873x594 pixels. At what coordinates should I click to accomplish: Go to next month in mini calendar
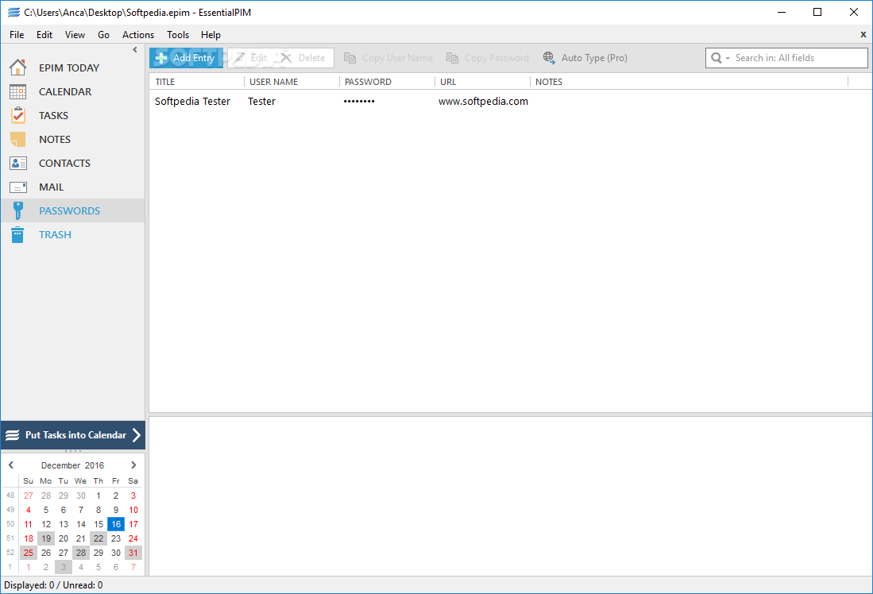(133, 465)
